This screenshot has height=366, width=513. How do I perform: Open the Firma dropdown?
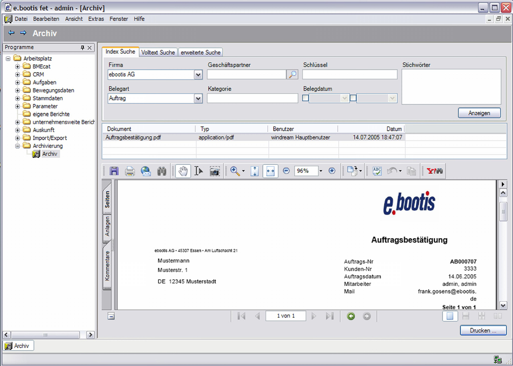[197, 74]
